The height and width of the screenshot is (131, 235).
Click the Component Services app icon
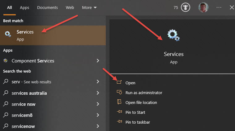click(x=6, y=61)
